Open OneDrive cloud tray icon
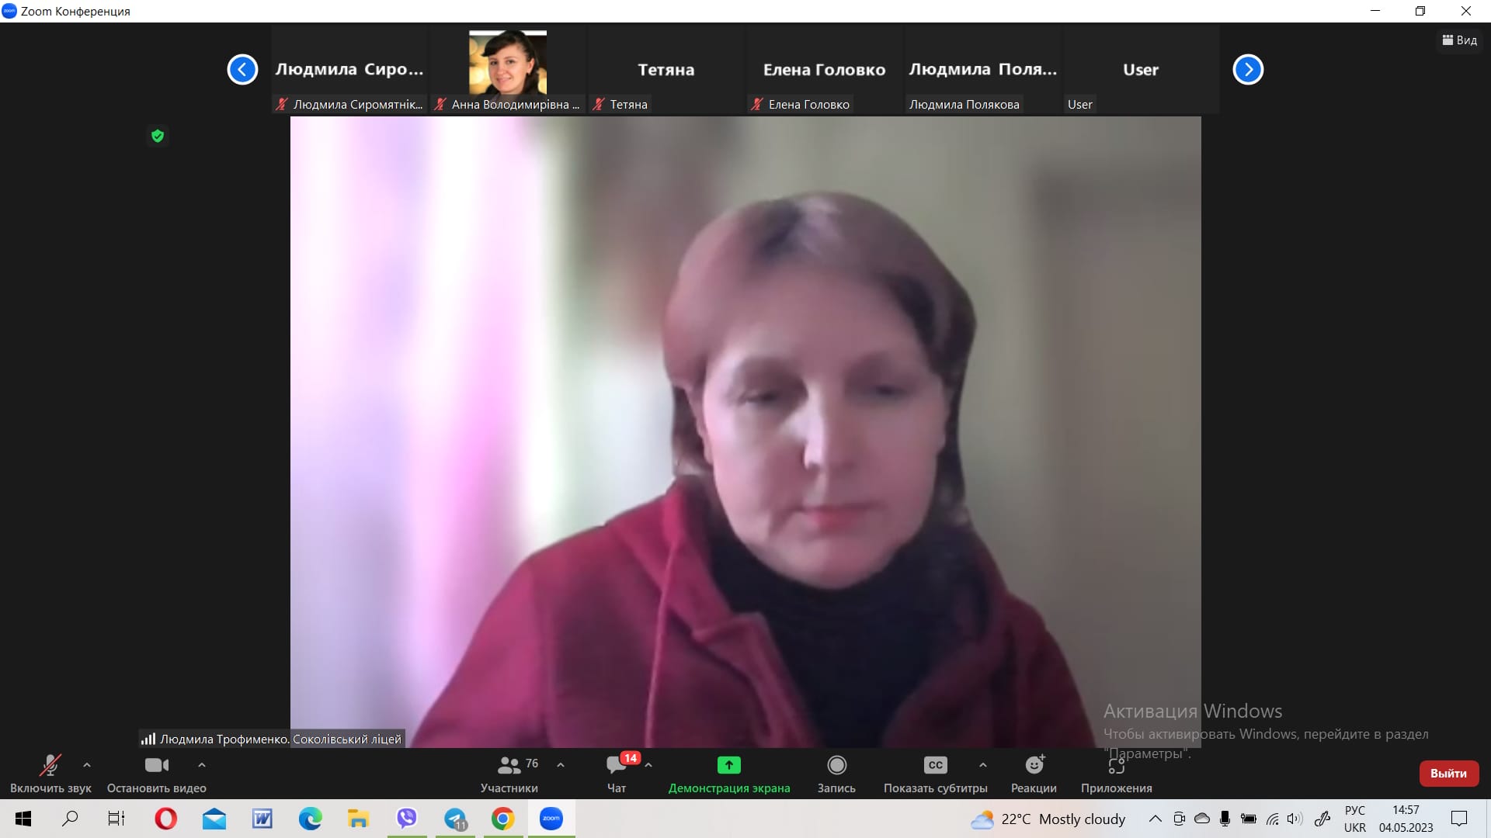 point(1202,819)
